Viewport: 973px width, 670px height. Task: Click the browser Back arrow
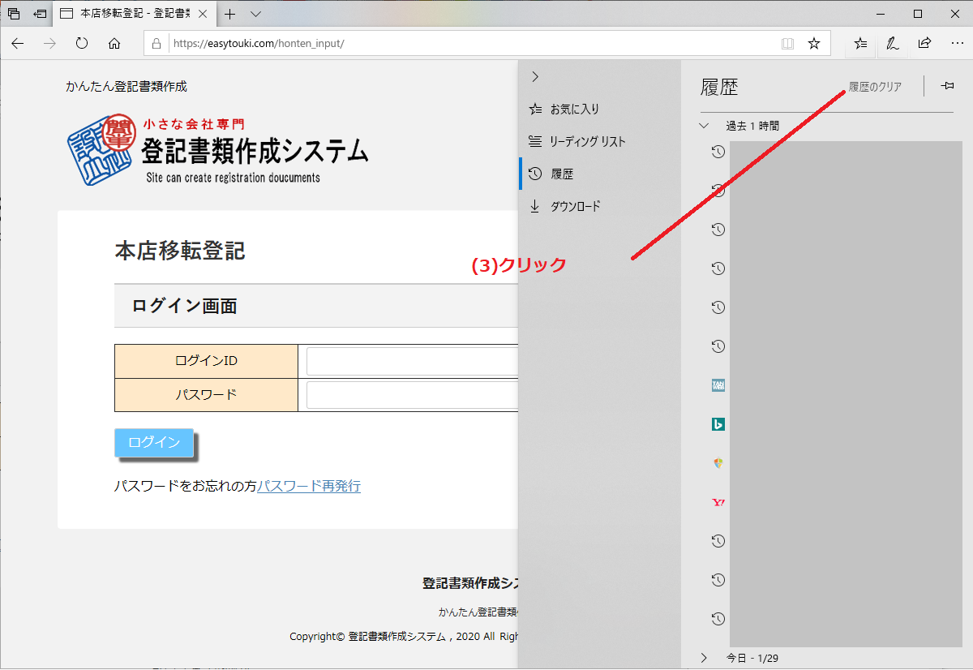point(18,43)
